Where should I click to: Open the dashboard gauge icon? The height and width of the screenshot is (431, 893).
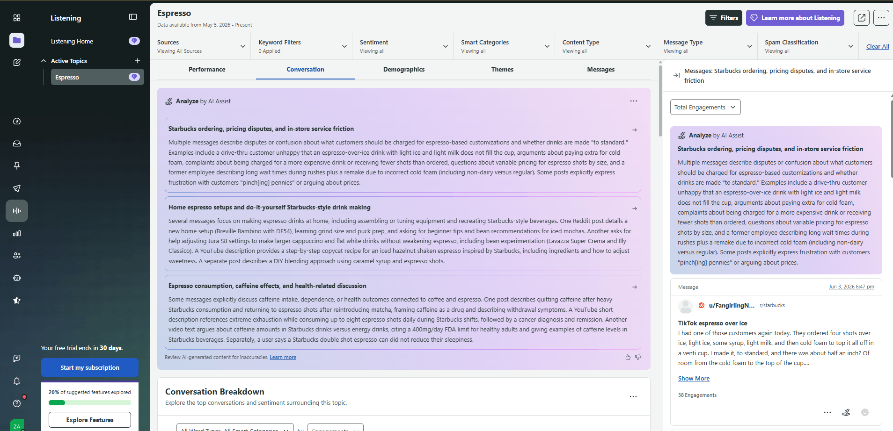[17, 121]
